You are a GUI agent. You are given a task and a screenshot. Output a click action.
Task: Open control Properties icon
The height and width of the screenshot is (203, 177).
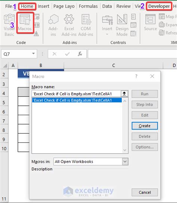click(x=133, y=17)
